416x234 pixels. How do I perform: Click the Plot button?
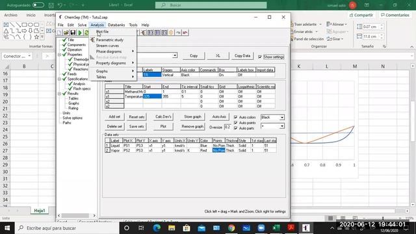(x=163, y=127)
